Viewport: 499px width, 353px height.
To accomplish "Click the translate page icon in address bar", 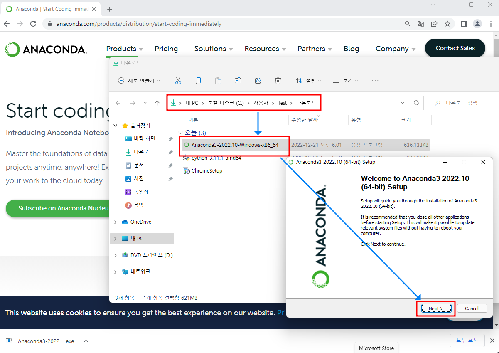I will tap(421, 24).
